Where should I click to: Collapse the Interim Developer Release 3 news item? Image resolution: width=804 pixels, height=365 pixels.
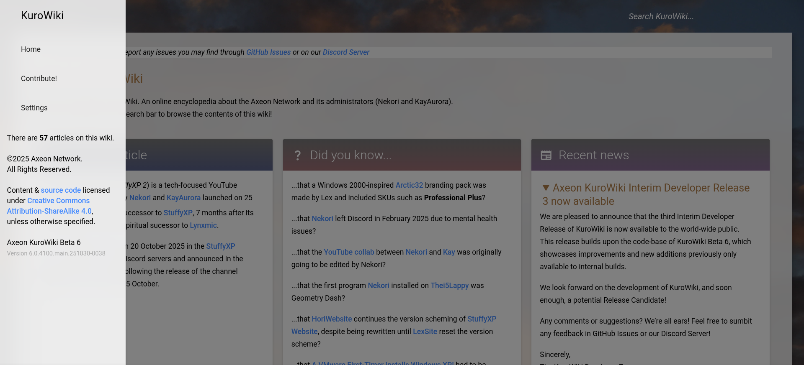pyautogui.click(x=546, y=188)
